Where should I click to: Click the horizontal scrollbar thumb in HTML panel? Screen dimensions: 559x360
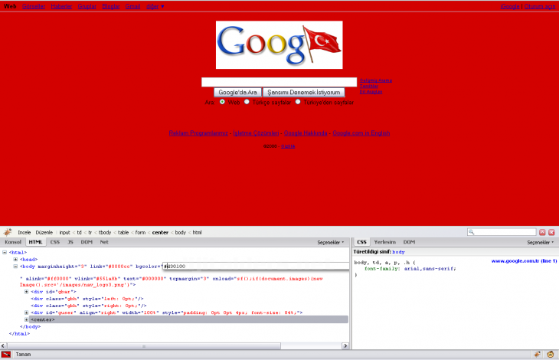pos(144,346)
